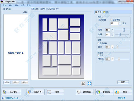Image resolution: width=134 pixels, height=101 pixels.
Task: Switch to the 照片 (Photo) tab on right panel
Action: [106, 12]
